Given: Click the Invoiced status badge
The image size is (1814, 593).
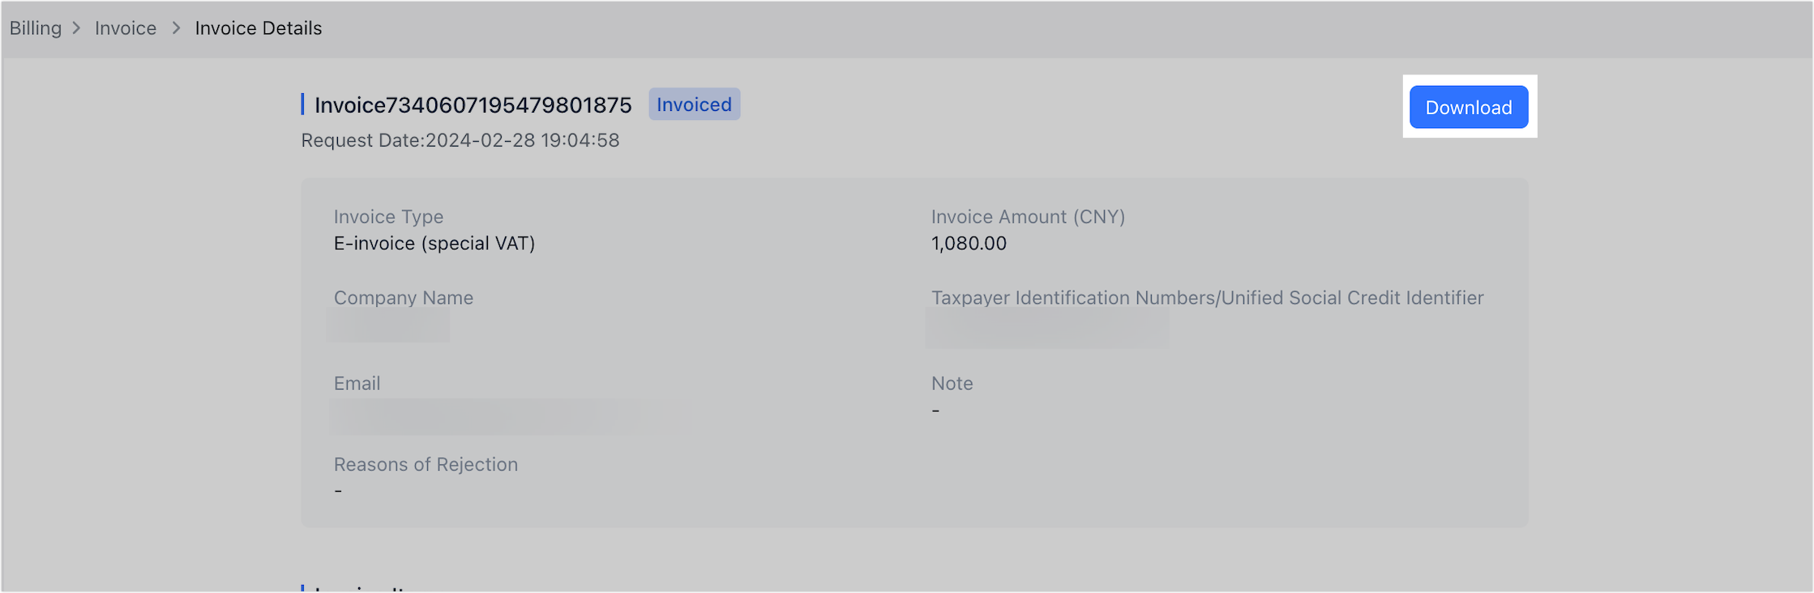Looking at the screenshot, I should [694, 104].
